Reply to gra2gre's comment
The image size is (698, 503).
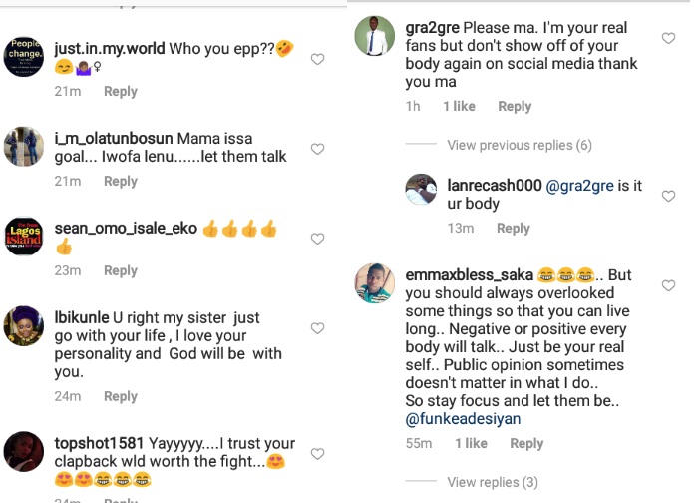(515, 106)
